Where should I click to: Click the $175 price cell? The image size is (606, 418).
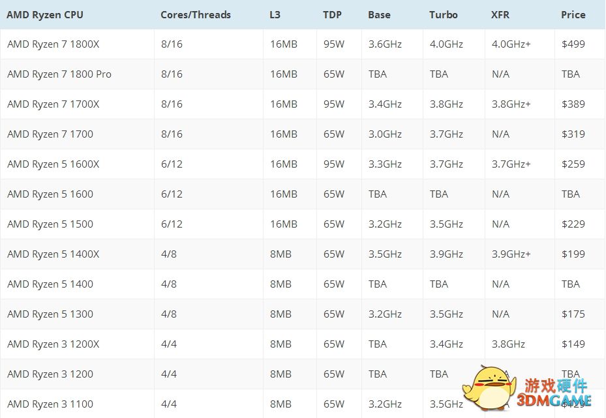(x=573, y=314)
